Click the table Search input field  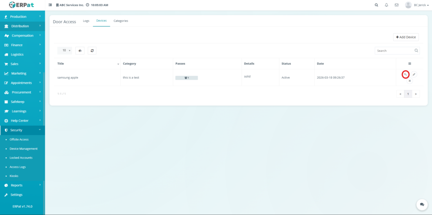click(x=394, y=51)
